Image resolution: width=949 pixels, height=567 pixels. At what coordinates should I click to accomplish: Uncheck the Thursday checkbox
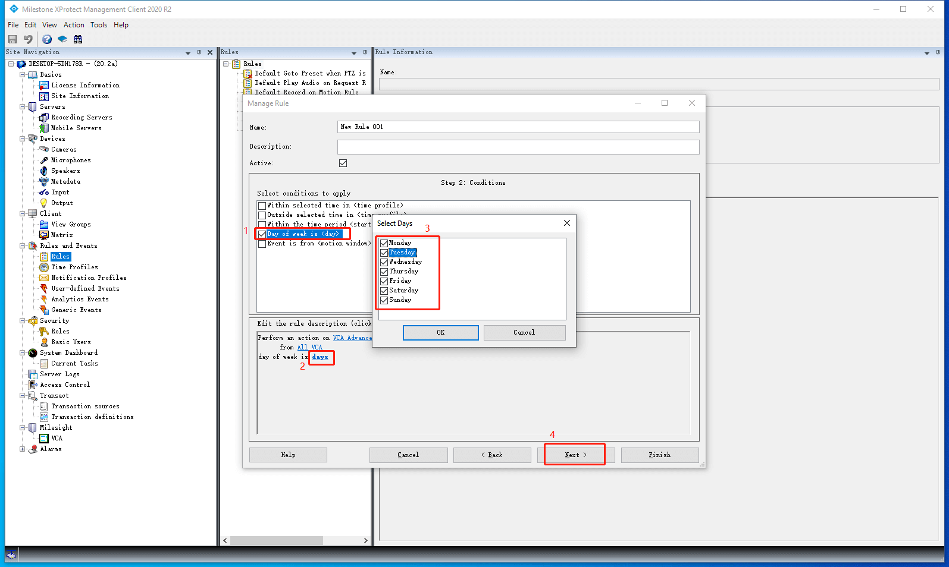[x=384, y=272]
